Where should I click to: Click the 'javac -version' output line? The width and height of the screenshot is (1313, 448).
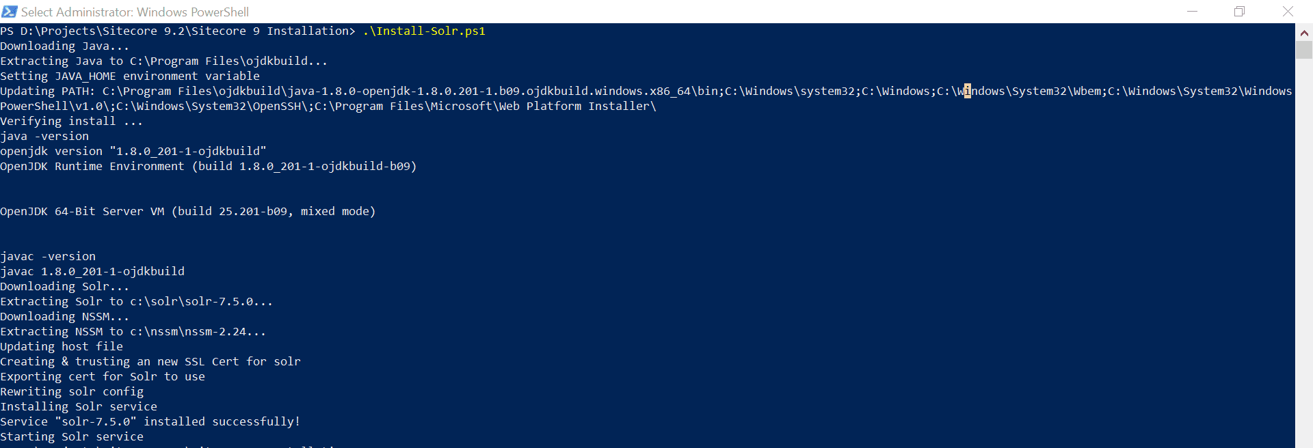click(48, 256)
